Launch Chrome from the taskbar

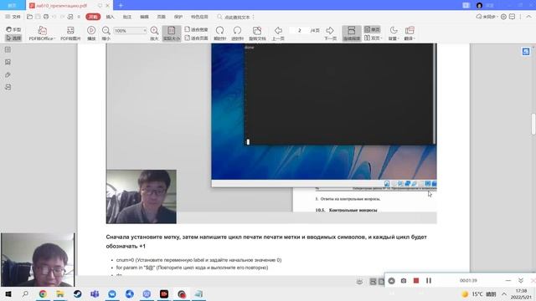point(43,293)
